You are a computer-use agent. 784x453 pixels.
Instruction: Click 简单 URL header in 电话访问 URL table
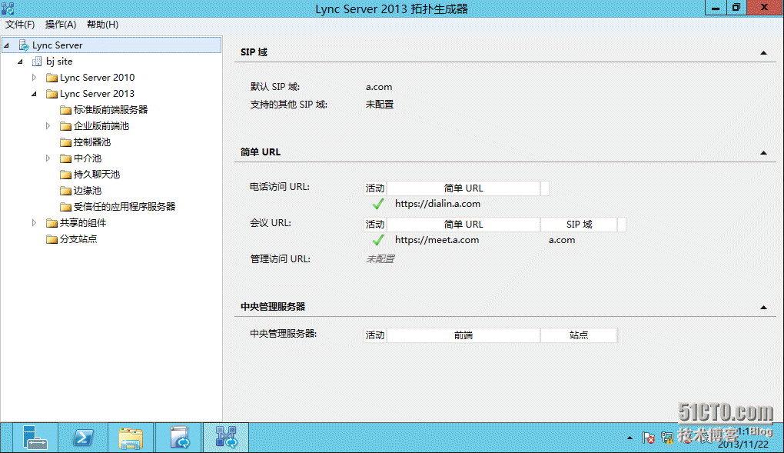click(463, 188)
